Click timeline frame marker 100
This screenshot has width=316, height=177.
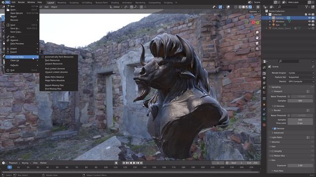[106, 167]
